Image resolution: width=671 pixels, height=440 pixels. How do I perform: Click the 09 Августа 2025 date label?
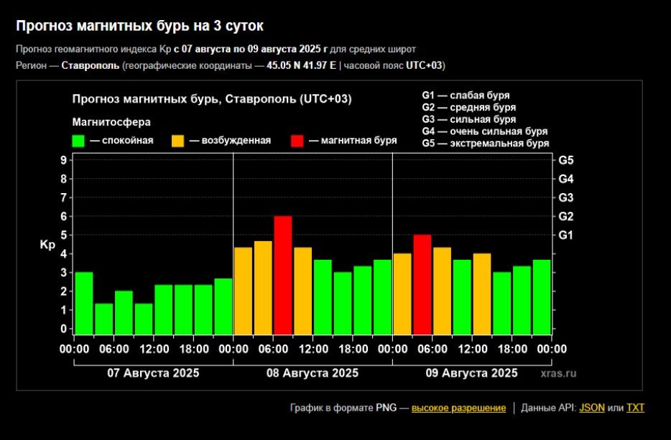(x=471, y=373)
